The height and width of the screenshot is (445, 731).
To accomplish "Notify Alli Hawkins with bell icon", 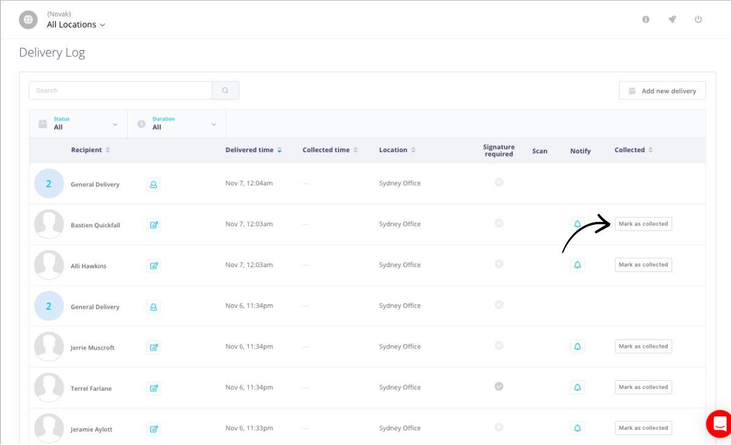I will [x=577, y=265].
